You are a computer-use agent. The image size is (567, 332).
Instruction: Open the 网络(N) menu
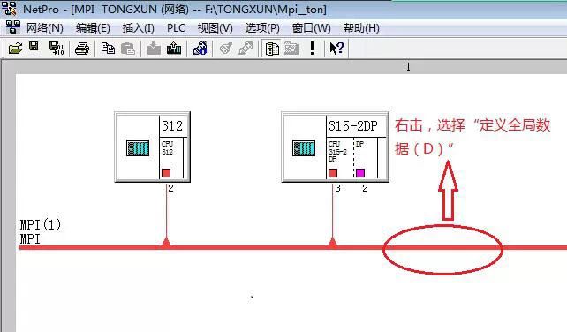(x=44, y=28)
